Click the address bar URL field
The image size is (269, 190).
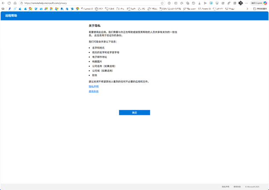[85, 3]
